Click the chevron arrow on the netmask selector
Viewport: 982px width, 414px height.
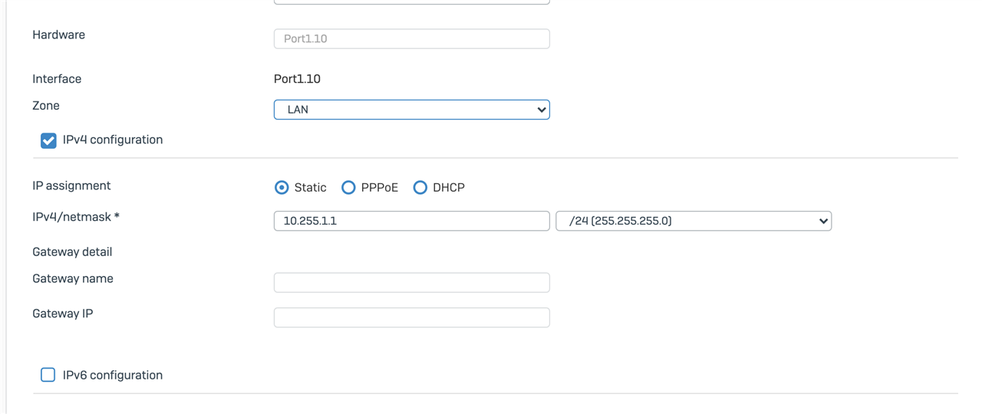coord(823,221)
